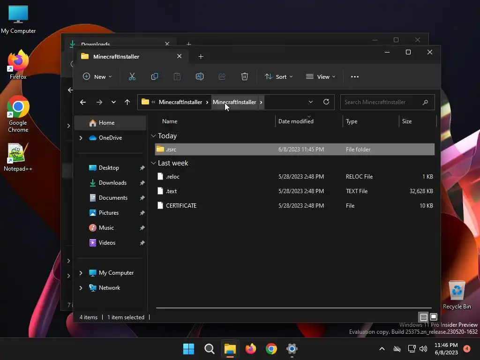Image resolution: width=480 pixels, height=360 pixels.
Task: Select the .text file
Action: (294, 191)
